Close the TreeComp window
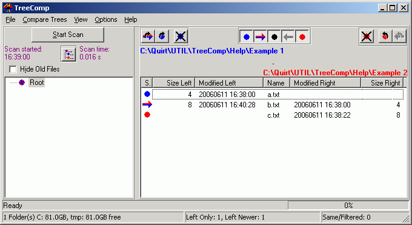The image size is (412, 225). coord(403,8)
